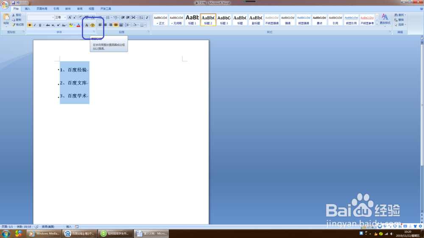Open the Change Case (Aa) dropdown
This screenshot has height=238, width=424.
(x=64, y=25)
